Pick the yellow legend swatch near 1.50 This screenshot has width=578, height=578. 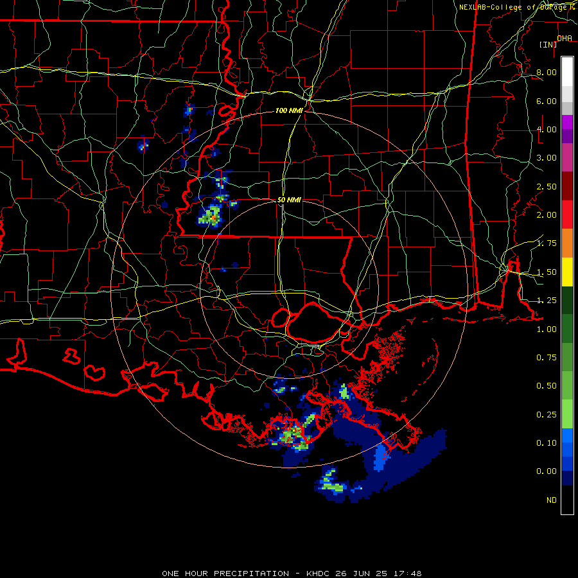(567, 272)
